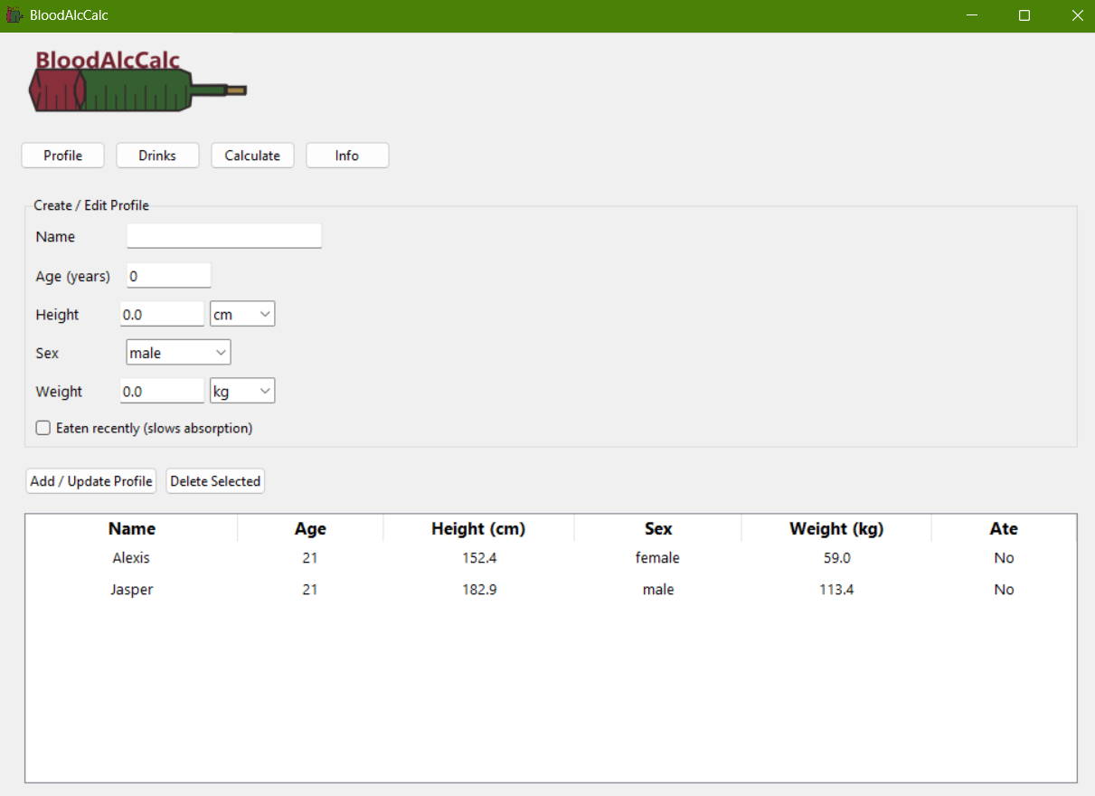Focus the Name input field

tap(224, 236)
